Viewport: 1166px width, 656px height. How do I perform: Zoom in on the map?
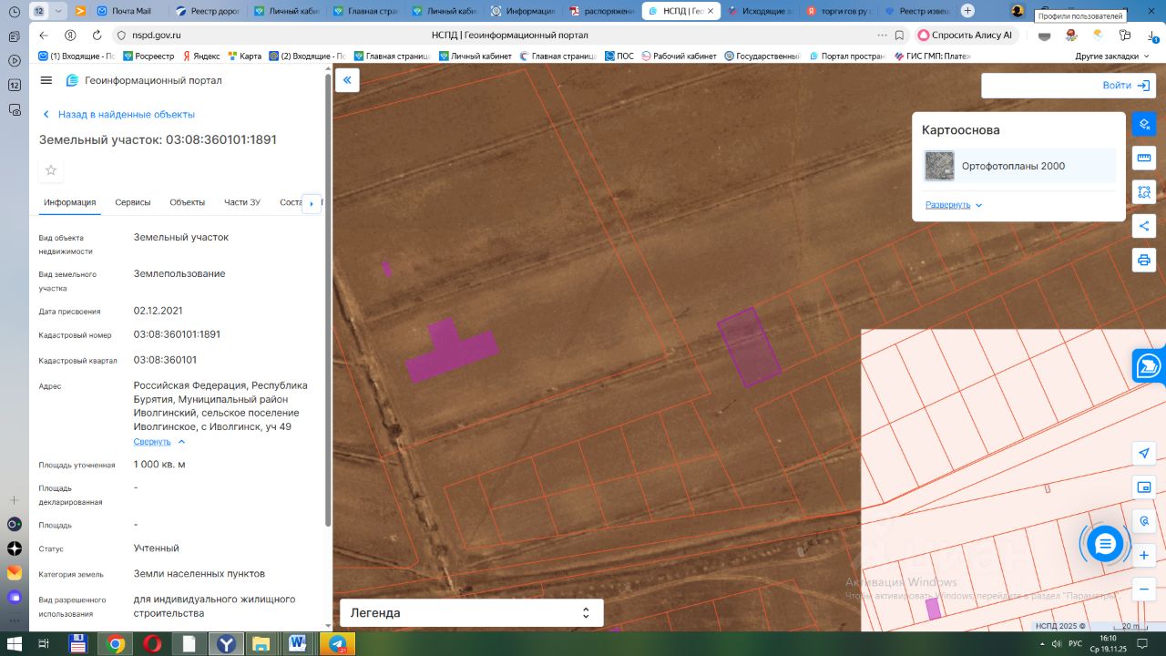click(1144, 555)
